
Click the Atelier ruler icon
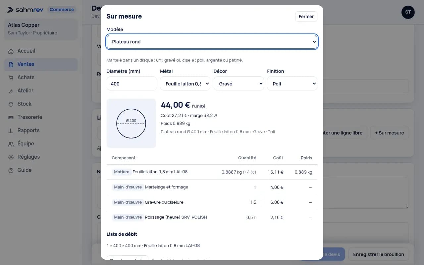pos(11,91)
